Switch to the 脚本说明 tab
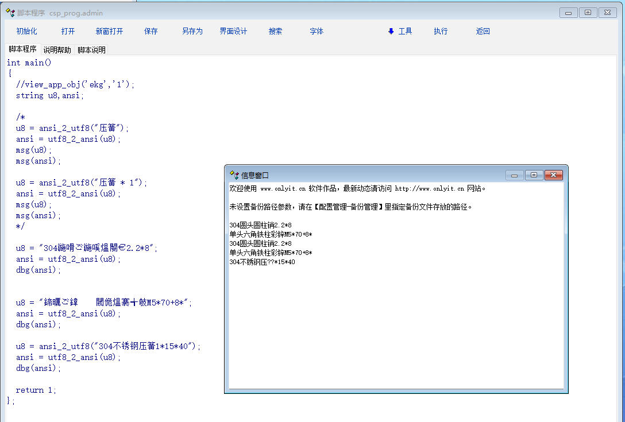The height and width of the screenshot is (422, 625). pos(92,50)
